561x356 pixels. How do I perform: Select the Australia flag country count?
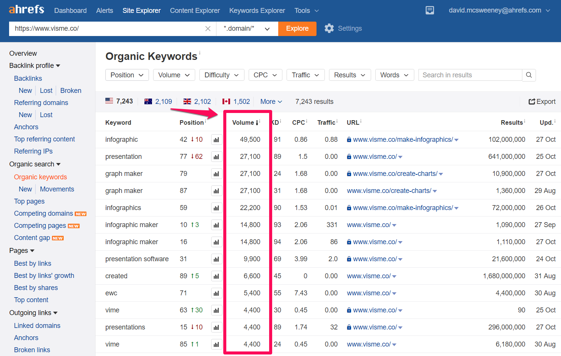(x=158, y=102)
